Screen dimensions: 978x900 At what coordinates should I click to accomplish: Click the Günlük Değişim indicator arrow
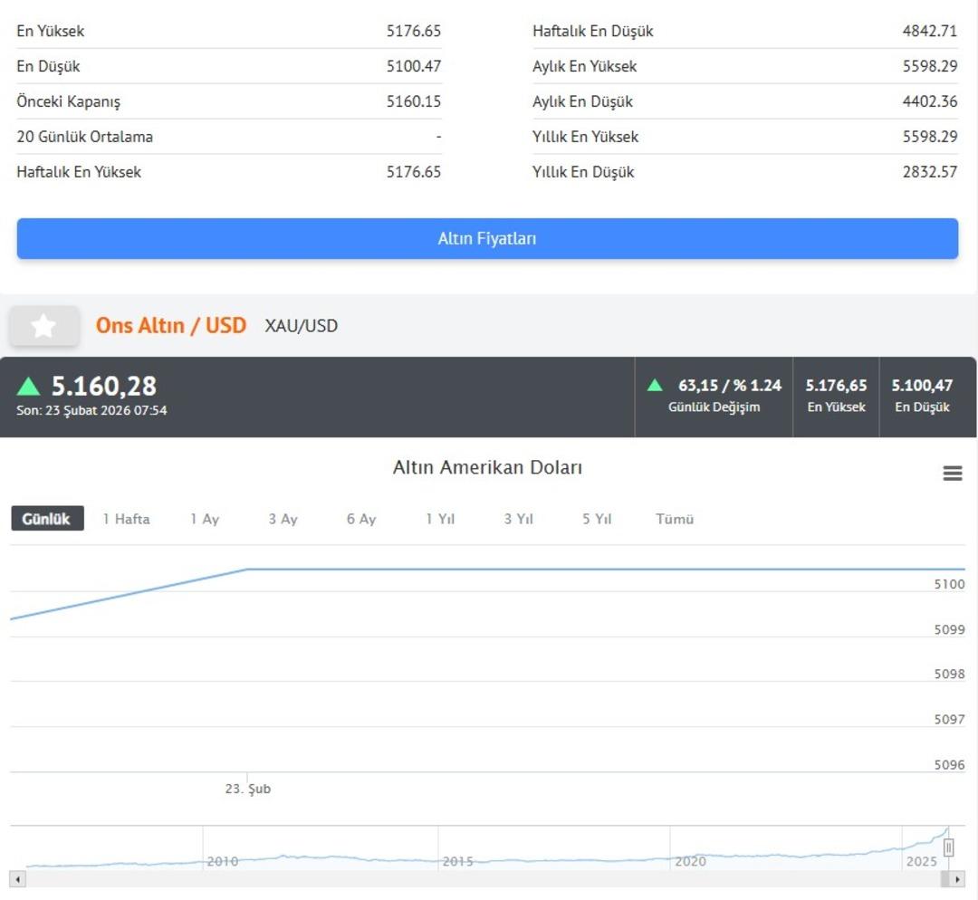[655, 385]
